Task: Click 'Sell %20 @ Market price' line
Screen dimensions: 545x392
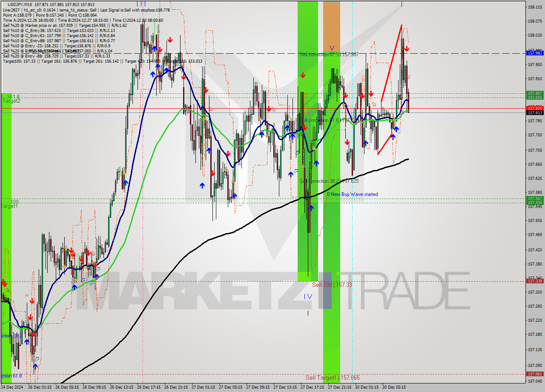Action: (65, 25)
